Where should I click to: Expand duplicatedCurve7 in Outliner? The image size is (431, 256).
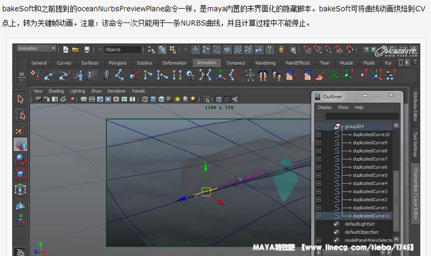click(318, 159)
